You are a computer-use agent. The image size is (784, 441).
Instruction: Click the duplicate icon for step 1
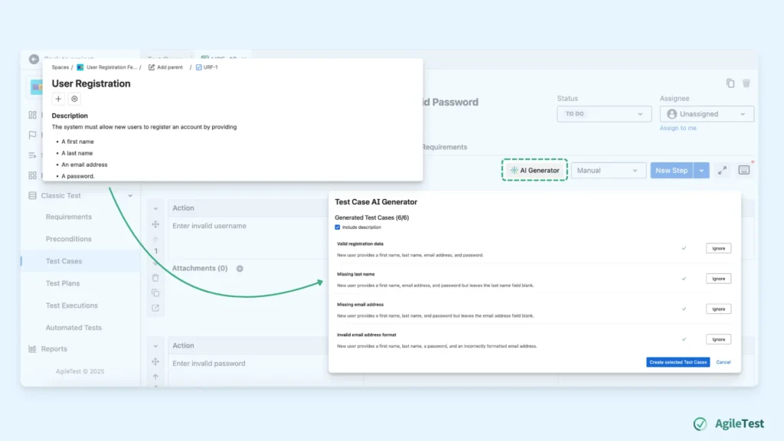point(155,293)
